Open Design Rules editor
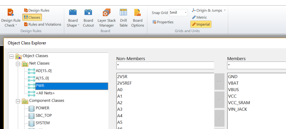This screenshot has height=129, width=286. coord(37,10)
